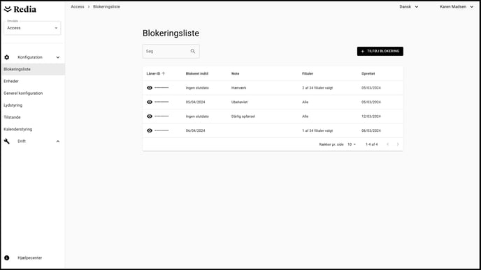Click '2 af 34 filialer valgt' cell

[317, 88]
